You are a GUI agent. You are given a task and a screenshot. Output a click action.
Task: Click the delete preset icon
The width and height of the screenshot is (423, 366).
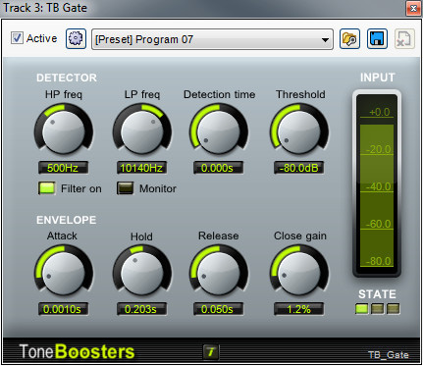coord(404,39)
